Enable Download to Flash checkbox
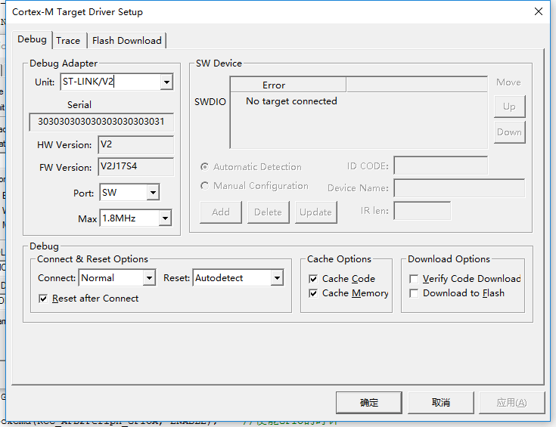This screenshot has height=427, width=556. pyautogui.click(x=414, y=293)
